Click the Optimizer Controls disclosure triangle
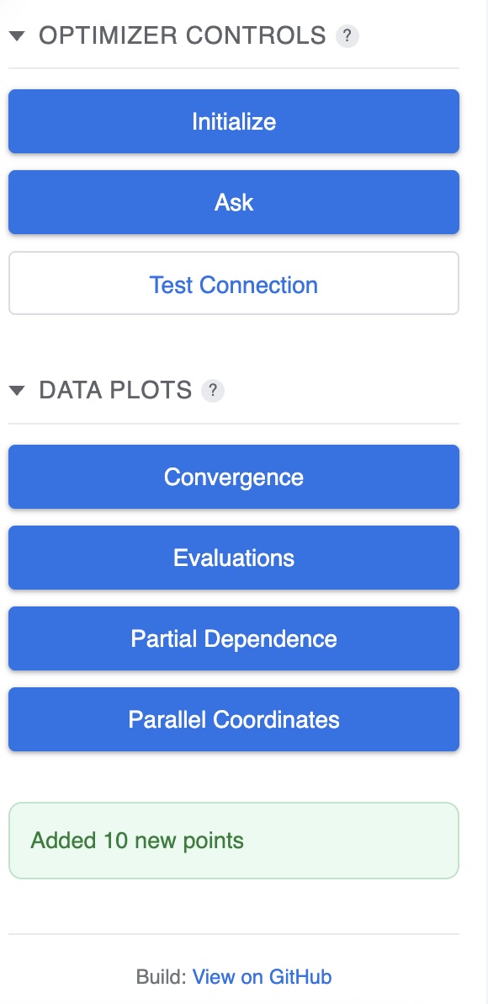The height and width of the screenshot is (1004, 488). [16, 35]
